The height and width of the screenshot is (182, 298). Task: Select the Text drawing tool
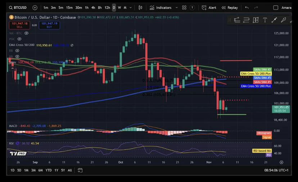(x=265, y=20)
